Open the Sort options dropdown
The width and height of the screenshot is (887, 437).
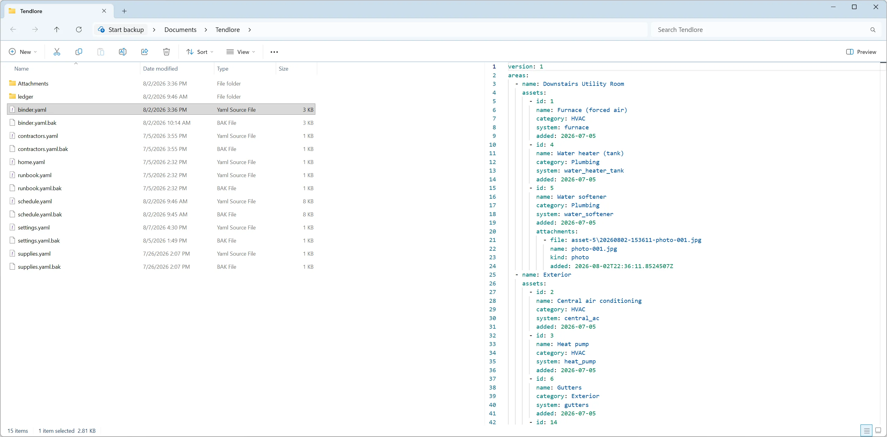click(x=200, y=52)
